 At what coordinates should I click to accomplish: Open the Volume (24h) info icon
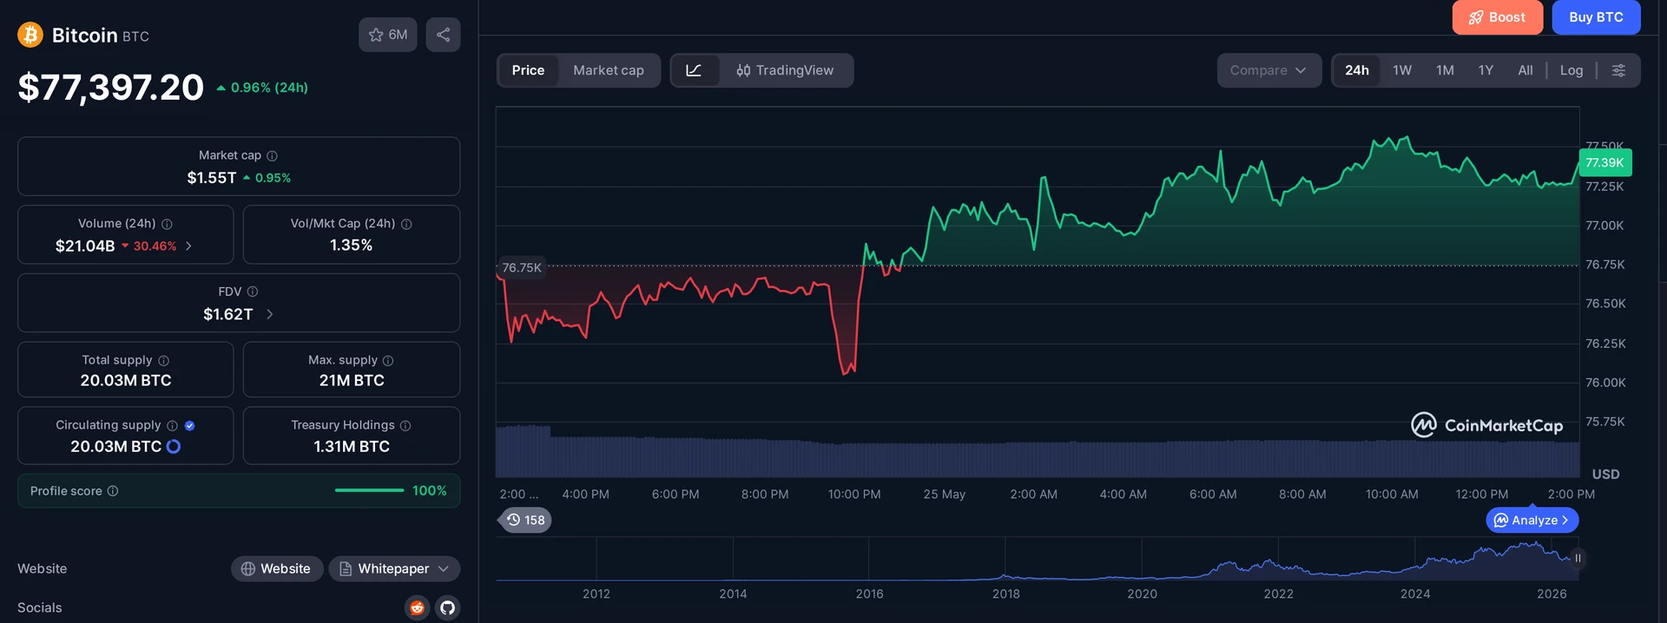pyautogui.click(x=167, y=224)
